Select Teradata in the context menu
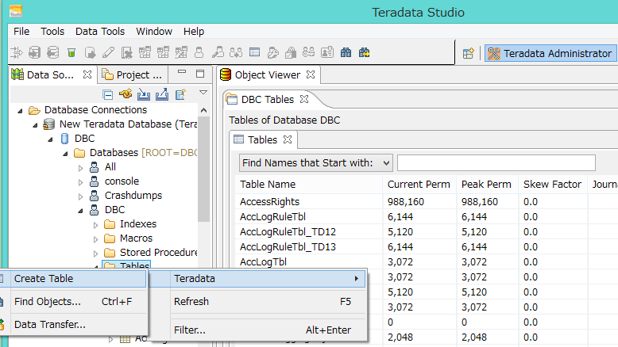Viewport: 618px width, 347px height. 258,279
